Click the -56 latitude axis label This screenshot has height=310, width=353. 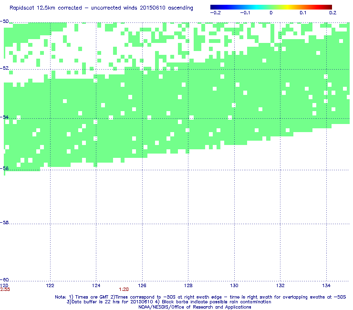tap(4, 168)
